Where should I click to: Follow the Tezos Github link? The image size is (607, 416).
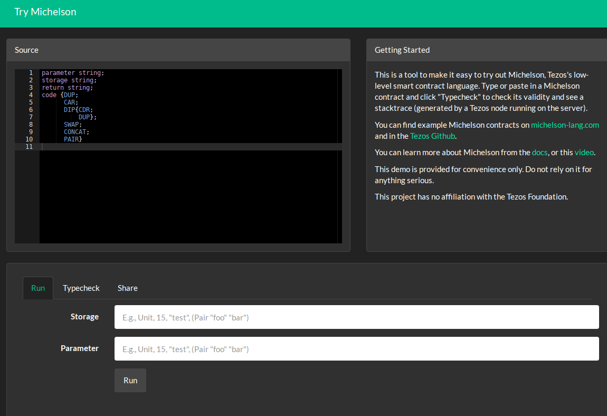pos(432,136)
